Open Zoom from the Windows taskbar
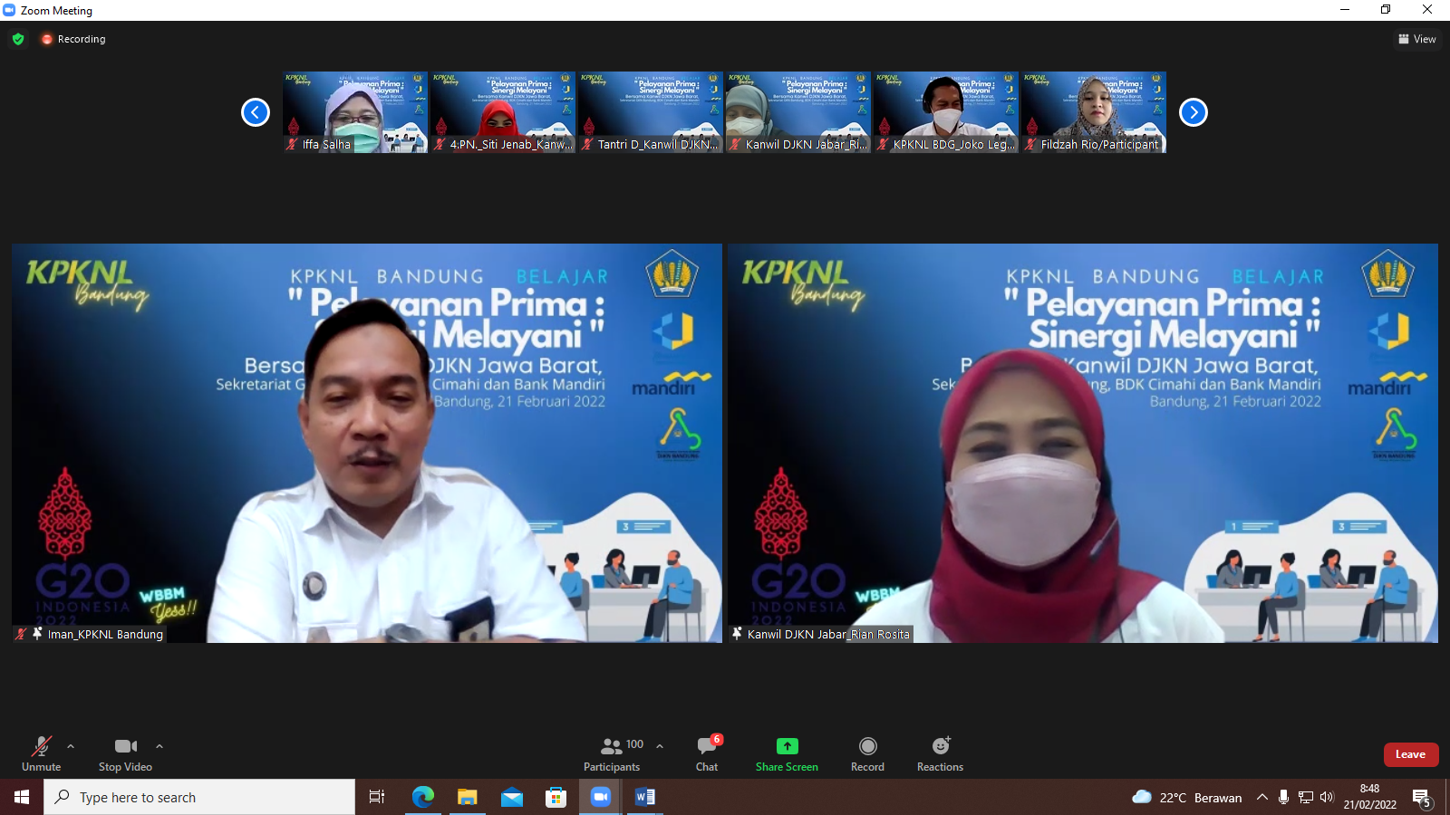Image resolution: width=1450 pixels, height=815 pixels. click(x=600, y=797)
